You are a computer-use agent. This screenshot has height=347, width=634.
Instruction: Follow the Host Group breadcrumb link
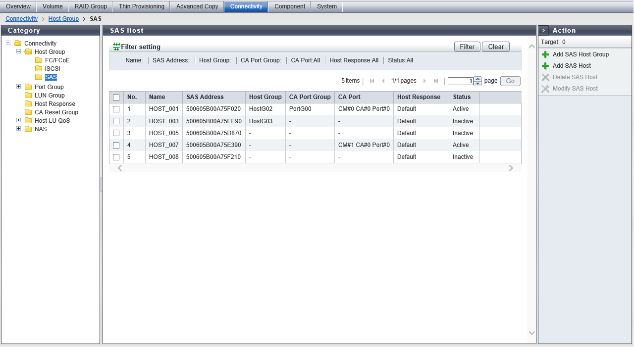[x=63, y=19]
